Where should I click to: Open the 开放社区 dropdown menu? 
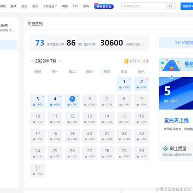[x=50, y=6]
